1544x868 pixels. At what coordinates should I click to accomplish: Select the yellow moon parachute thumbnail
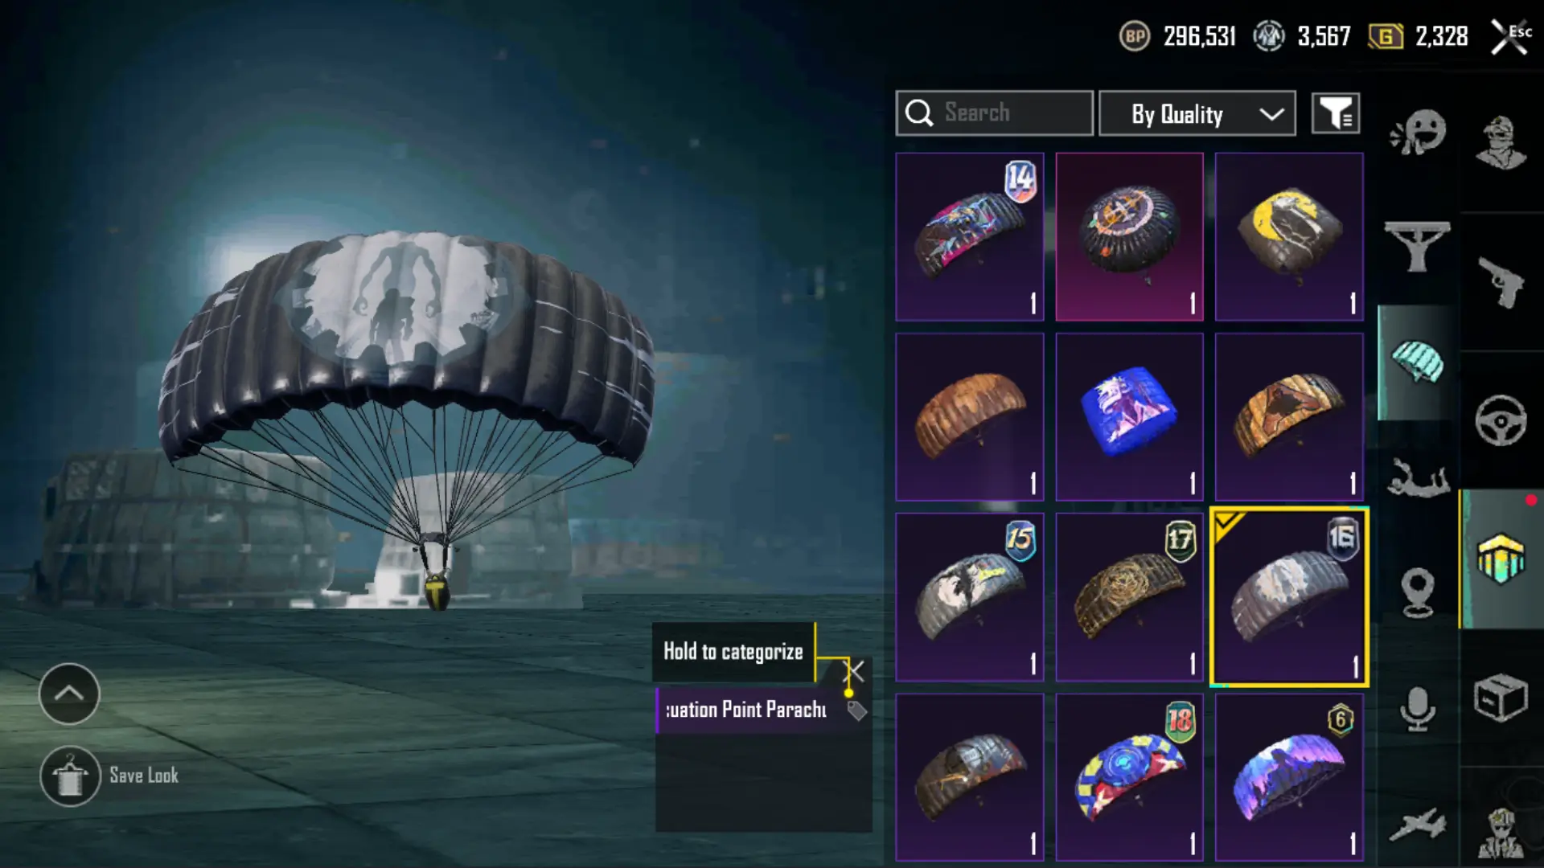[x=1289, y=237]
